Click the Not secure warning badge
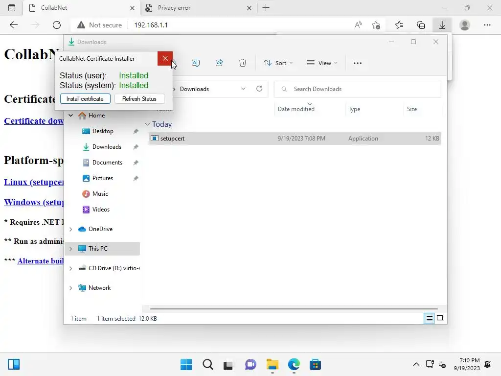 coord(100,25)
